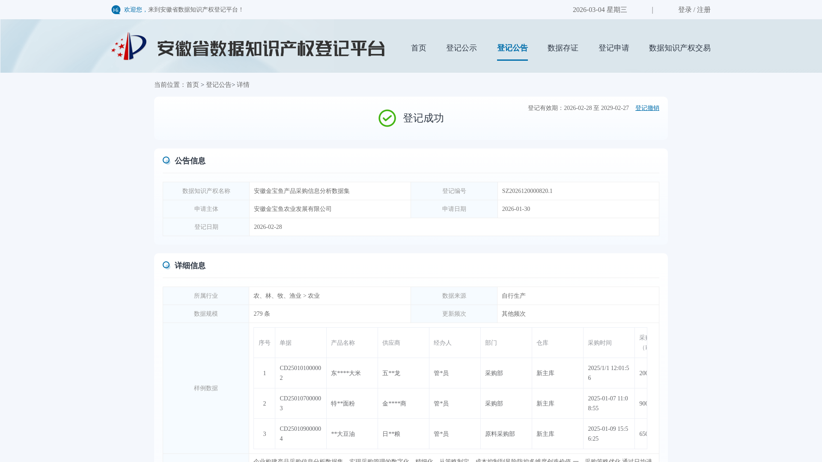Image resolution: width=822 pixels, height=462 pixels.
Task: Click the 采购时间 column header
Action: [600, 343]
